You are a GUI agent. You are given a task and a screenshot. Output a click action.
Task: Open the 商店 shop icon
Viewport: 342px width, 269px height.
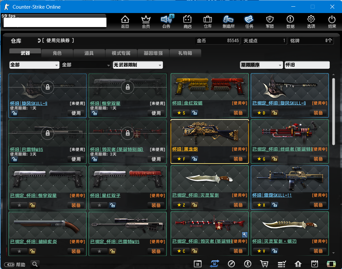[188, 22]
